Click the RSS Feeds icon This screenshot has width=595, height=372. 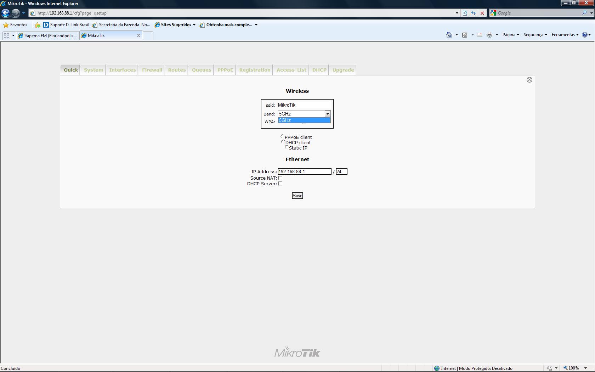(465, 35)
